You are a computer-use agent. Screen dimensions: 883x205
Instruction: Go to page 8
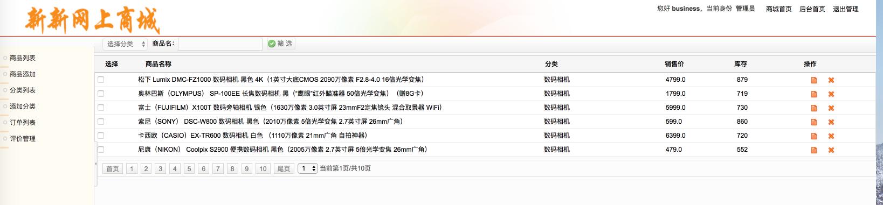tap(232, 169)
